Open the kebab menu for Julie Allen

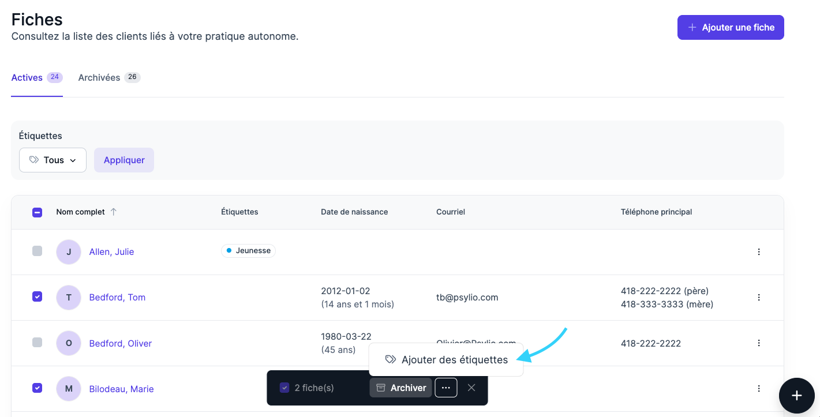click(759, 251)
